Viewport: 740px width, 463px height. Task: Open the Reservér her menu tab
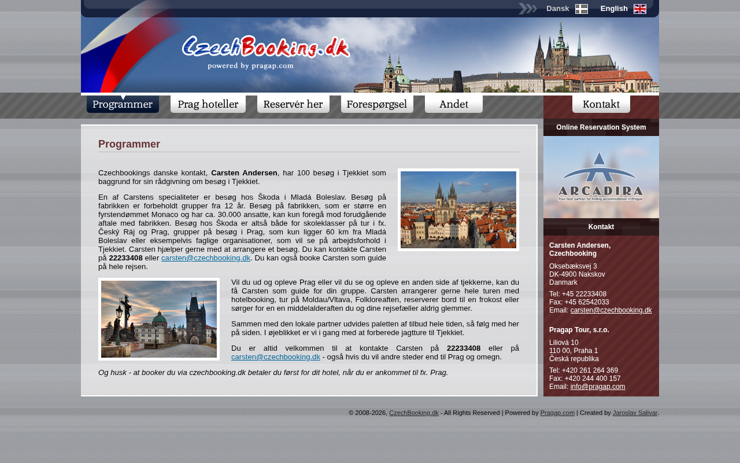[x=293, y=104]
